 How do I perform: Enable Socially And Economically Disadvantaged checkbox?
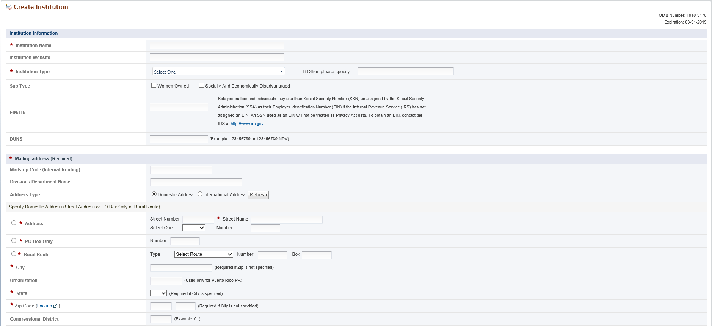click(x=202, y=85)
